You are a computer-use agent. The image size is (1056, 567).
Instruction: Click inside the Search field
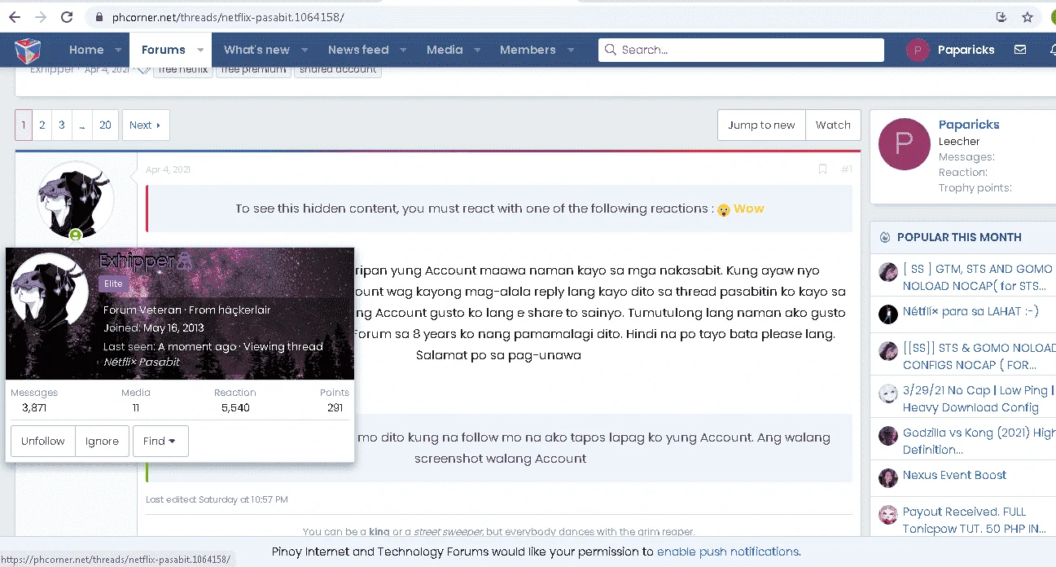coord(741,50)
